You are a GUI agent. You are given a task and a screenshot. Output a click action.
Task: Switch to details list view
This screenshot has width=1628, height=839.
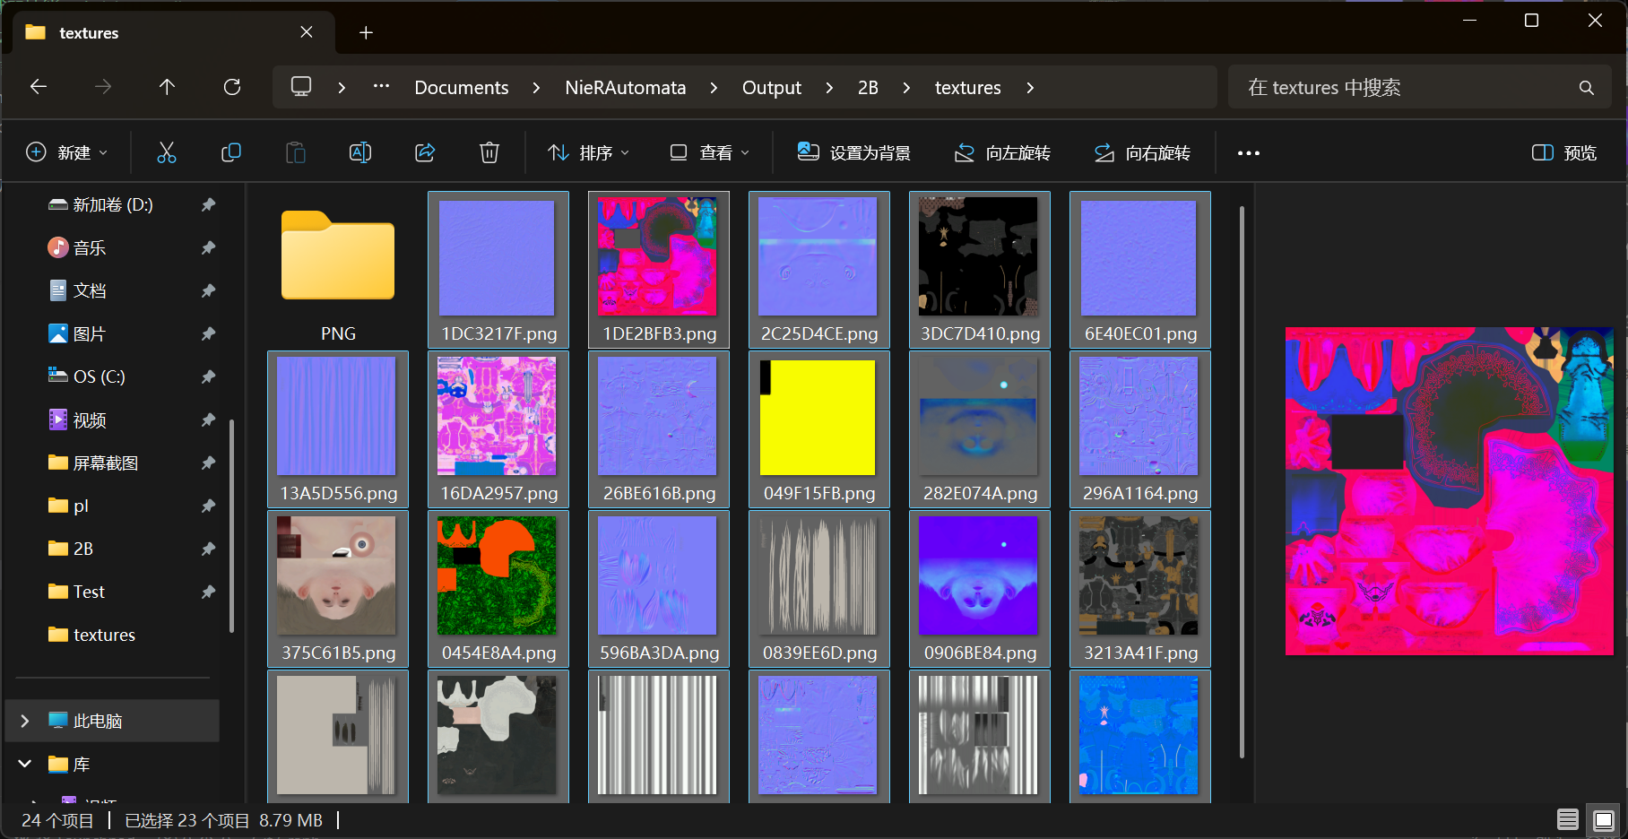pyautogui.click(x=1568, y=819)
